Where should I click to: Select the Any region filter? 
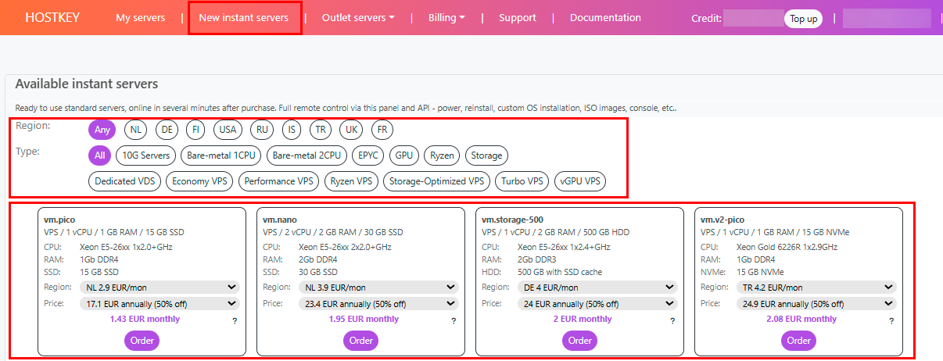click(102, 130)
